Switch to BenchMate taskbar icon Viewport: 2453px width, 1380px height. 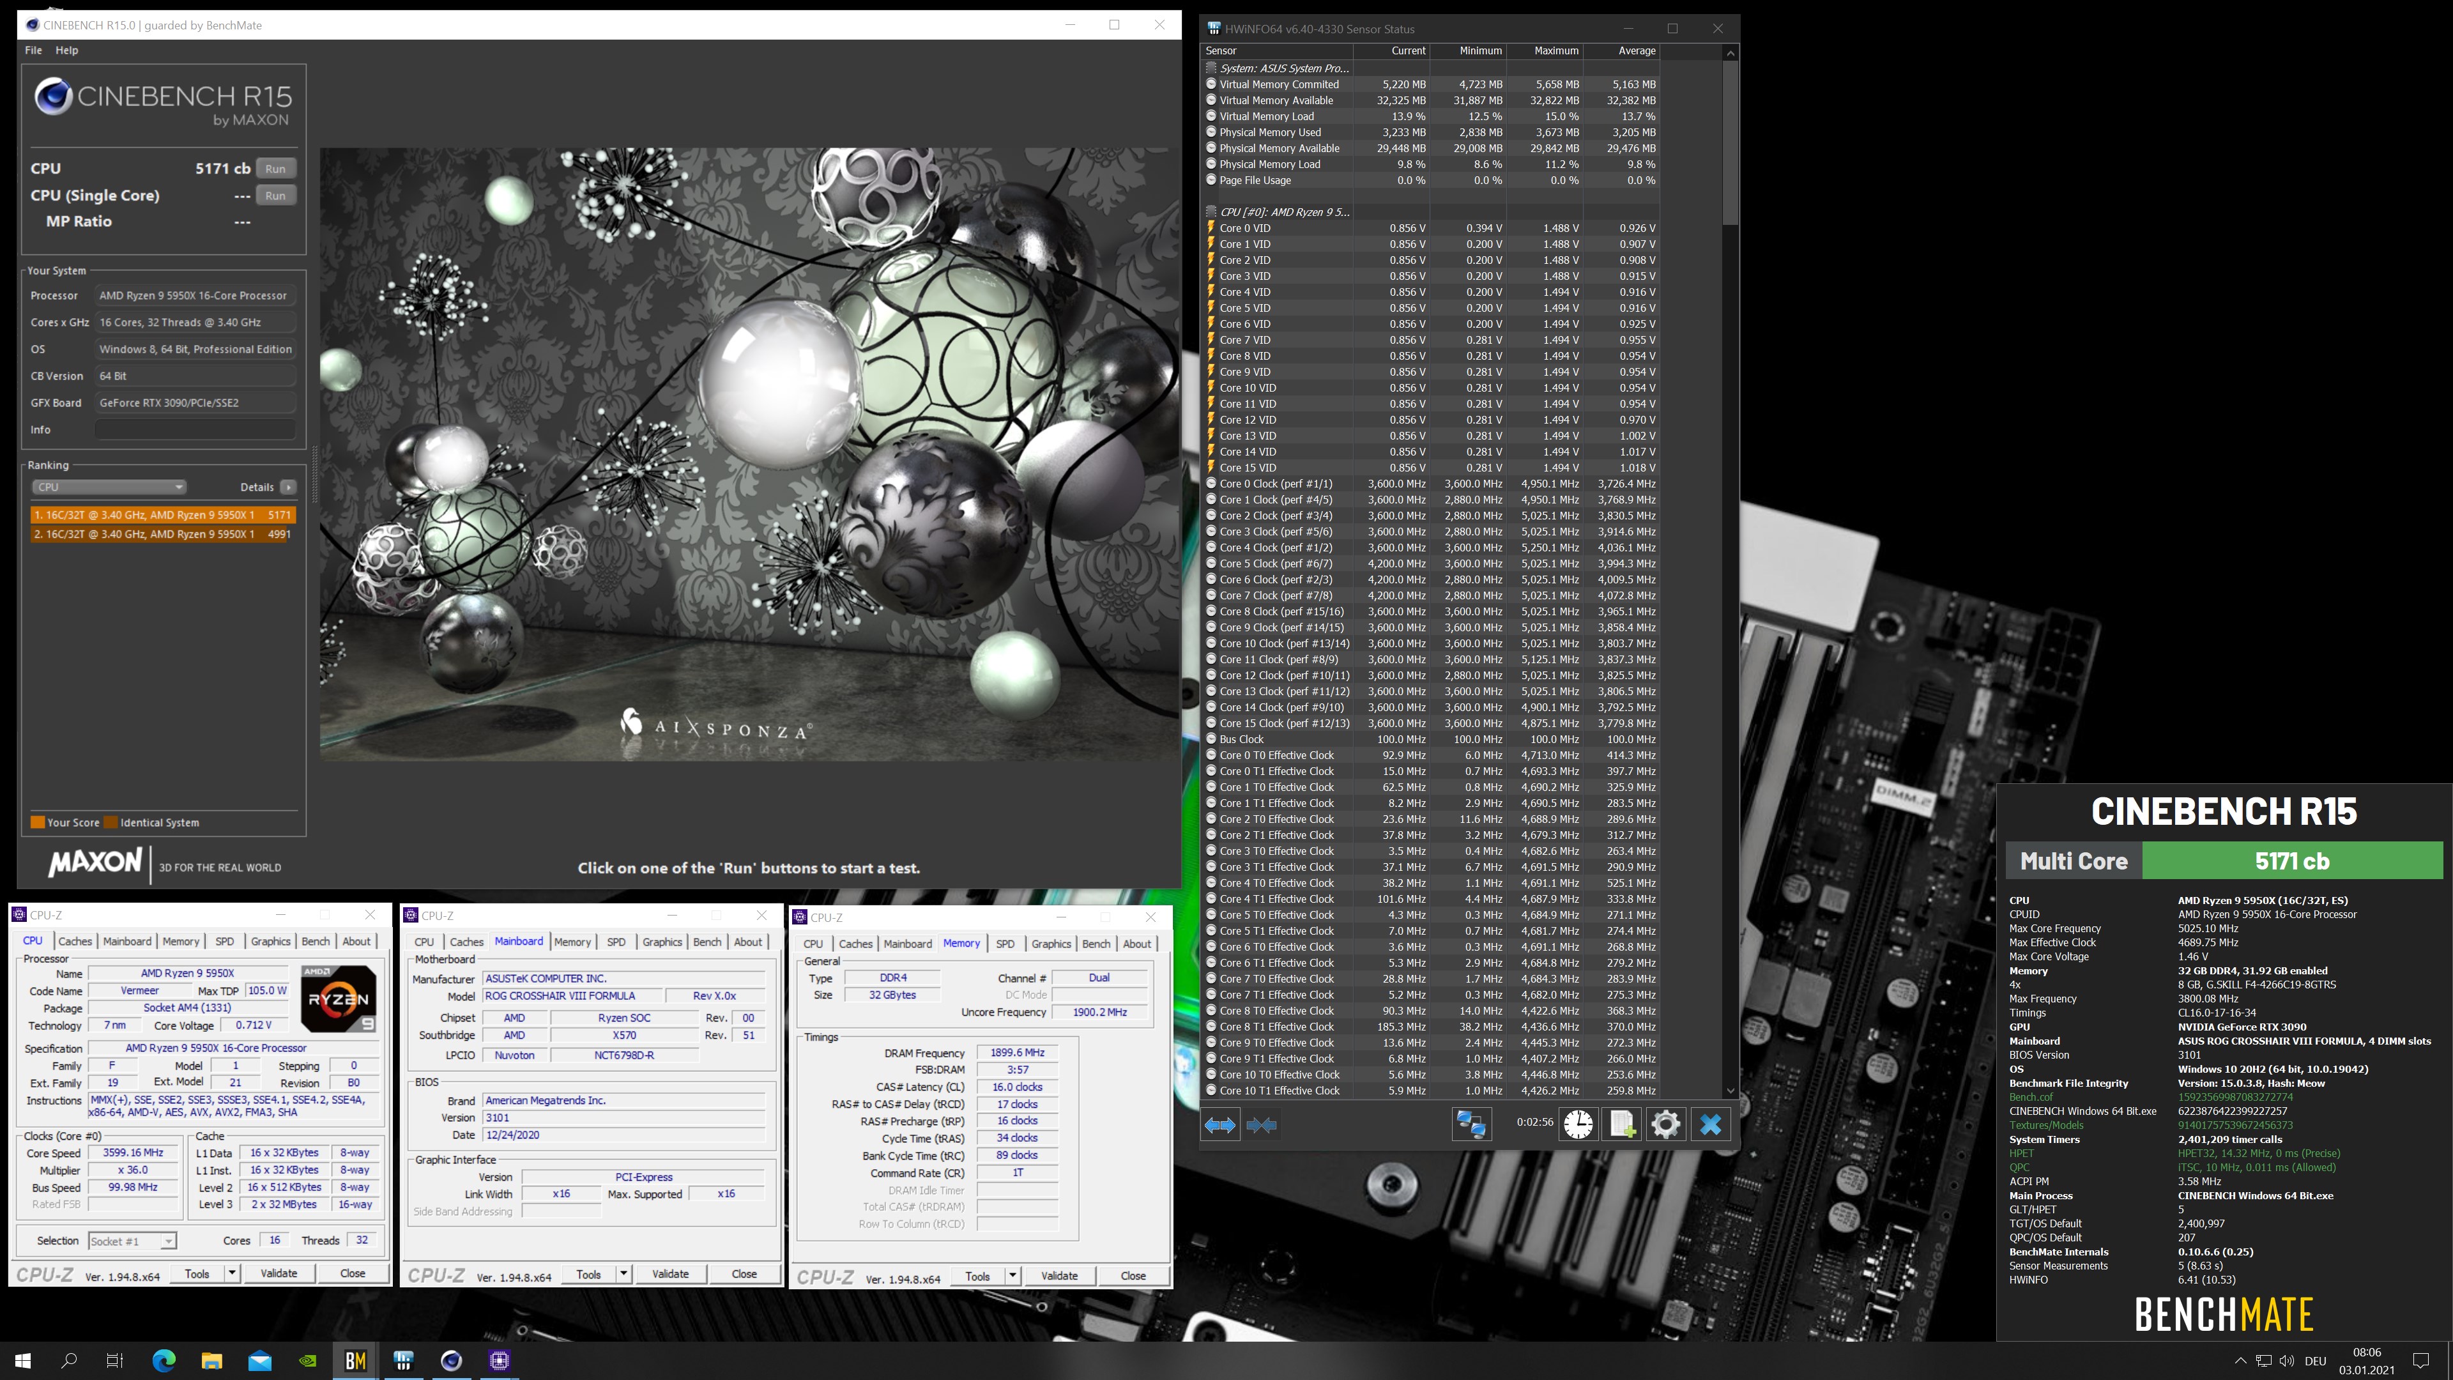point(355,1360)
